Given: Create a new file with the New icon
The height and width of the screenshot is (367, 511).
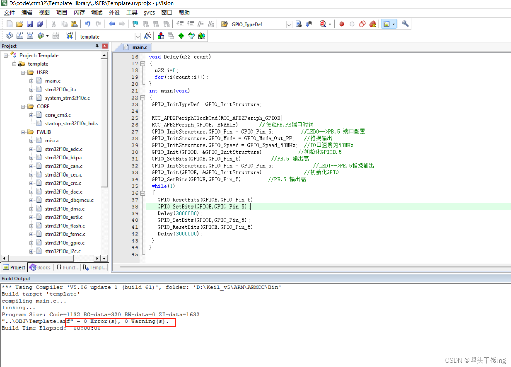Looking at the screenshot, I should (10, 24).
